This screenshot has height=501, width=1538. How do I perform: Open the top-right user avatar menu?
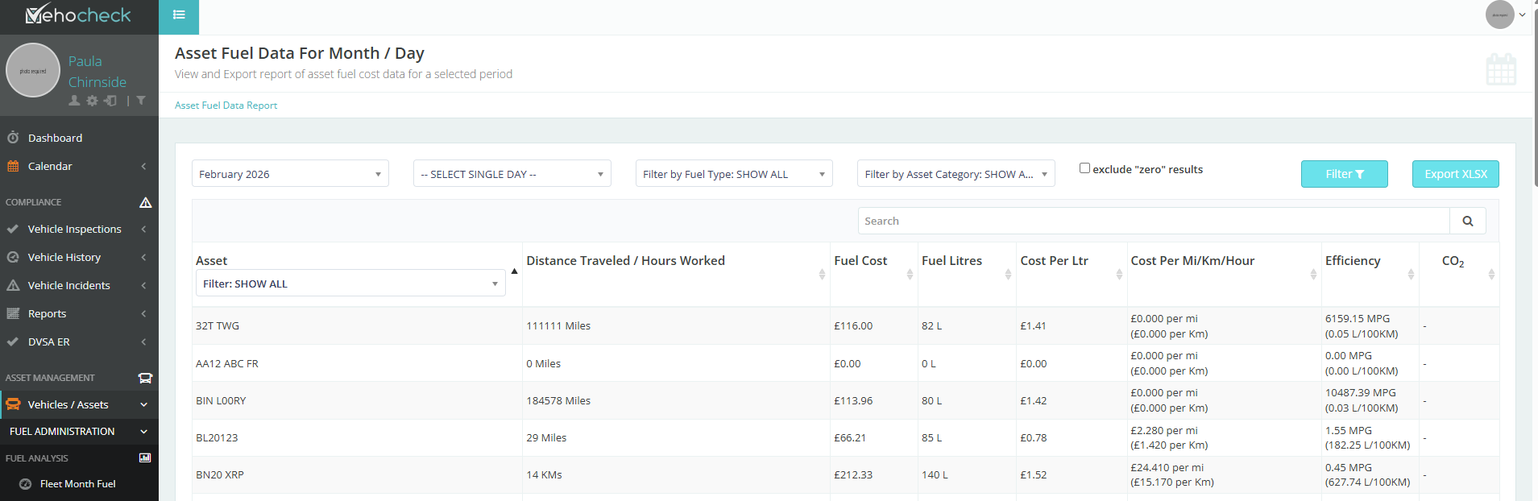[x=1505, y=14]
